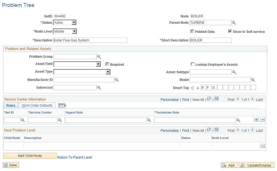The width and height of the screenshot is (277, 171).
Task: Open the Asset Subtype lookup magnifier
Action: click(x=234, y=72)
